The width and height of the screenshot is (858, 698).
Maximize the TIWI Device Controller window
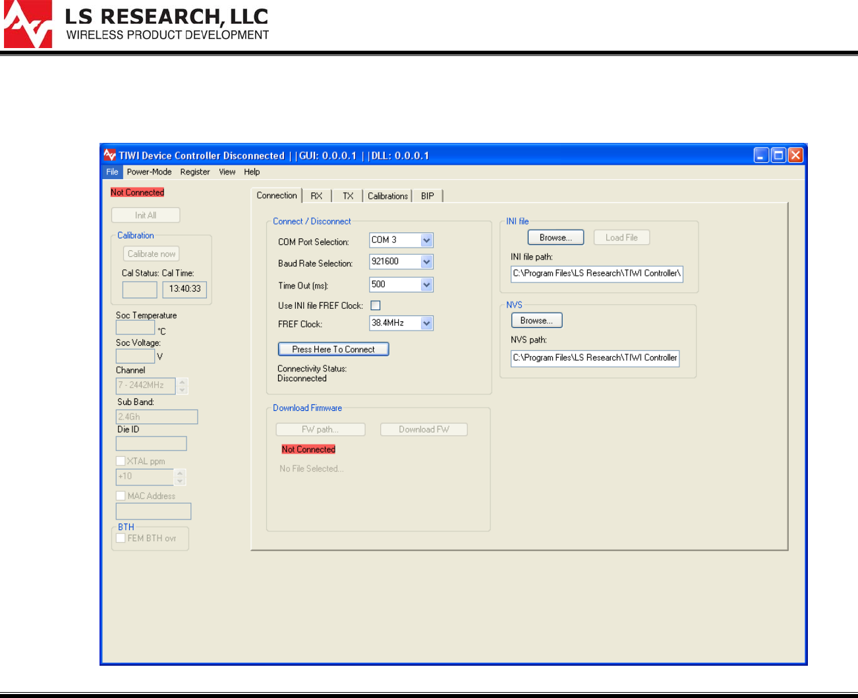(778, 155)
